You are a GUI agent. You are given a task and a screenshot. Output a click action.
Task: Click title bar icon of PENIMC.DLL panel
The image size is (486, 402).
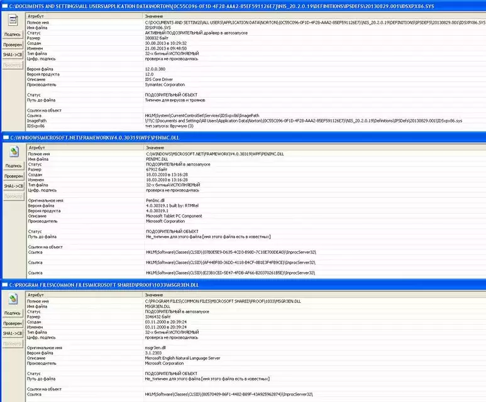click(x=6, y=137)
